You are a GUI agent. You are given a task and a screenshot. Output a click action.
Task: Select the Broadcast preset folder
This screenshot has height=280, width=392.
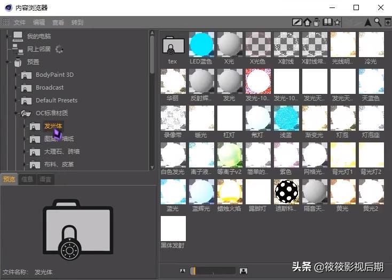(50, 87)
